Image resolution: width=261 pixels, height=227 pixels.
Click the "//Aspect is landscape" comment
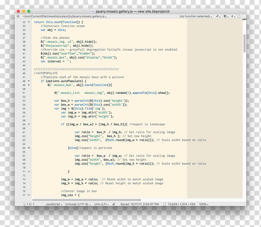click(x=147, y=124)
